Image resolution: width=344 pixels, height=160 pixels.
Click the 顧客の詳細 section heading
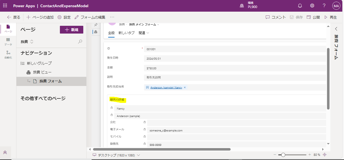(117, 100)
